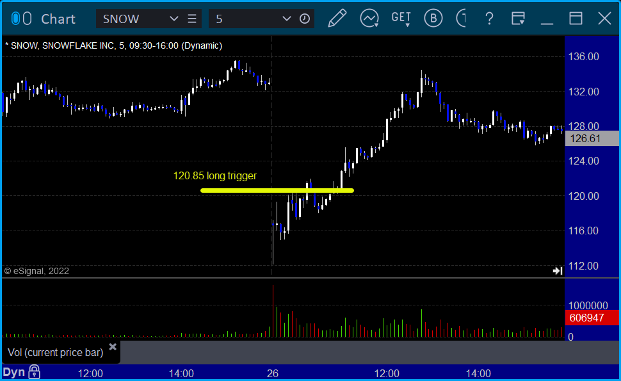Click the 116.00 price axis label
621x381 pixels.
pyautogui.click(x=584, y=231)
